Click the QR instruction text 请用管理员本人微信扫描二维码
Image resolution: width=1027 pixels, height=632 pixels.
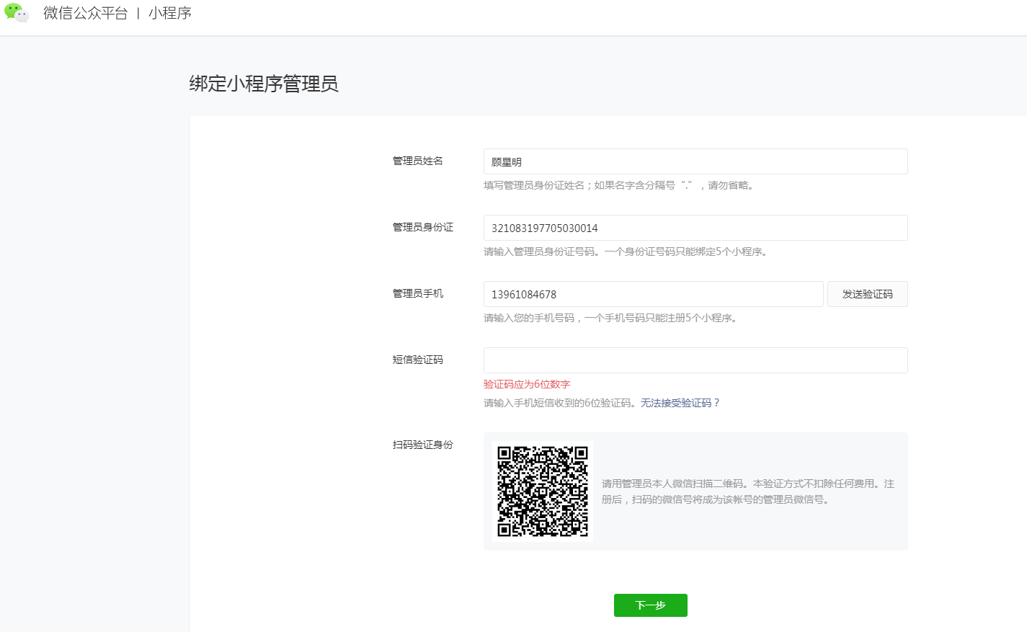click(672, 484)
